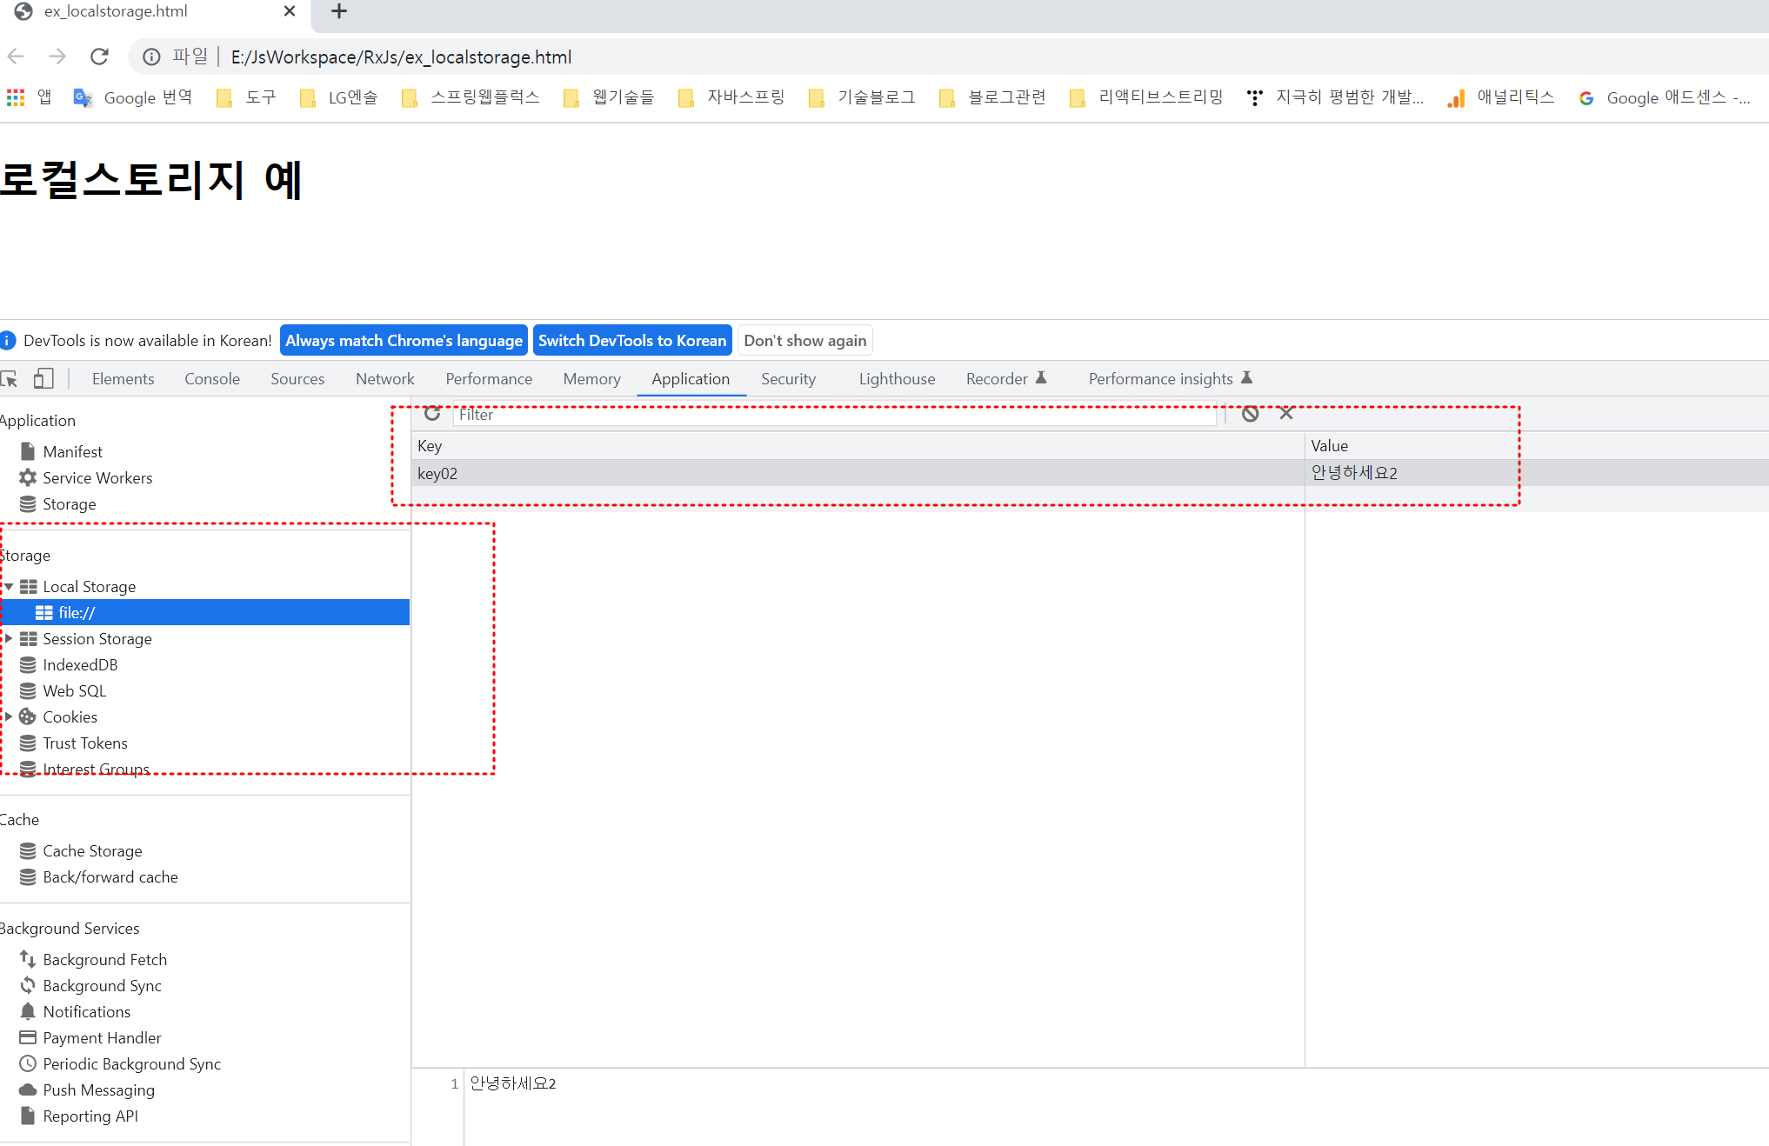The image size is (1769, 1146).
Task: Expand the Session Storage tree node
Action: coord(8,639)
